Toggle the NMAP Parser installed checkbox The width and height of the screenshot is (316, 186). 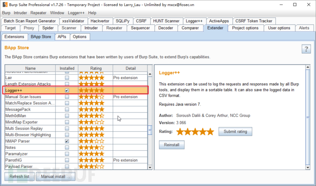click(67, 141)
